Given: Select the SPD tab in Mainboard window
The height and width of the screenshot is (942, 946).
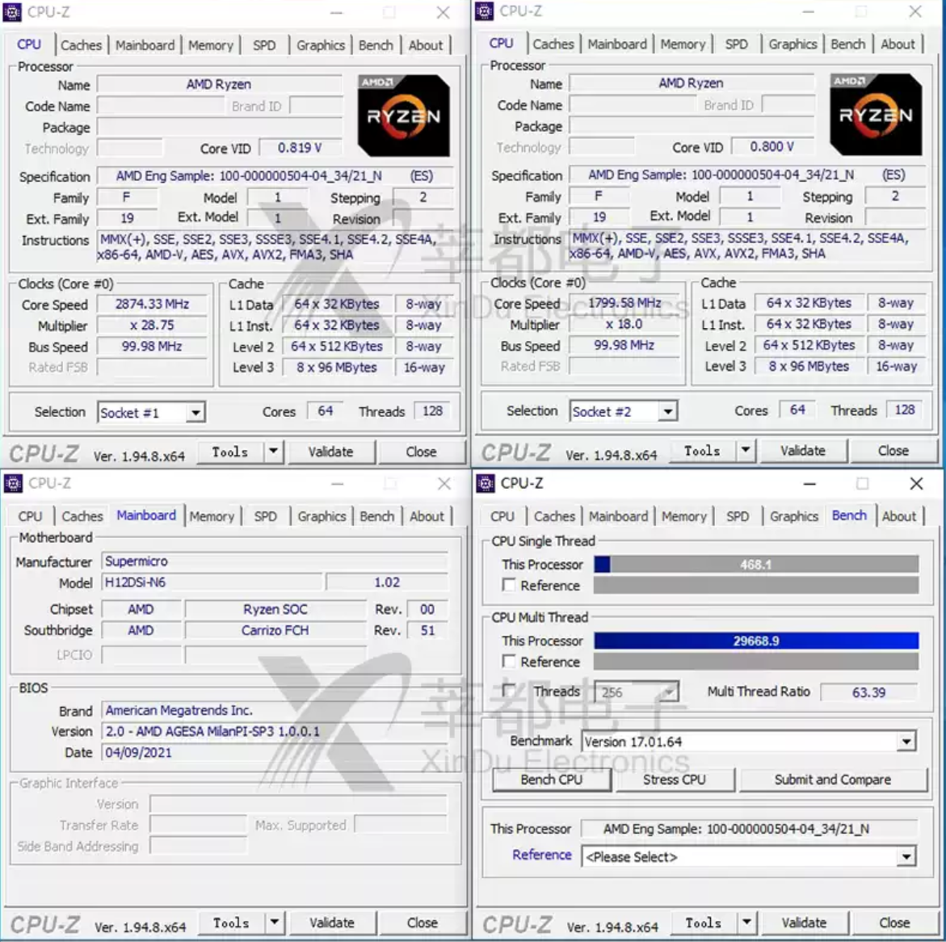Looking at the screenshot, I should point(266,516).
